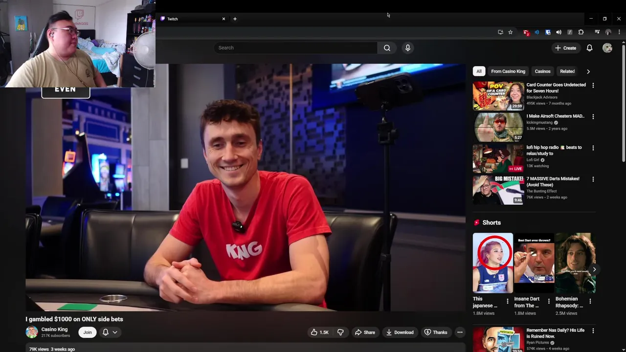Open YouTube notifications bell

point(589,48)
